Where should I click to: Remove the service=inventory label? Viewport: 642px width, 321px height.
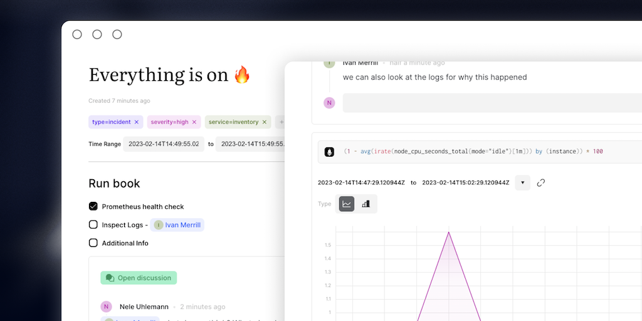[264, 122]
